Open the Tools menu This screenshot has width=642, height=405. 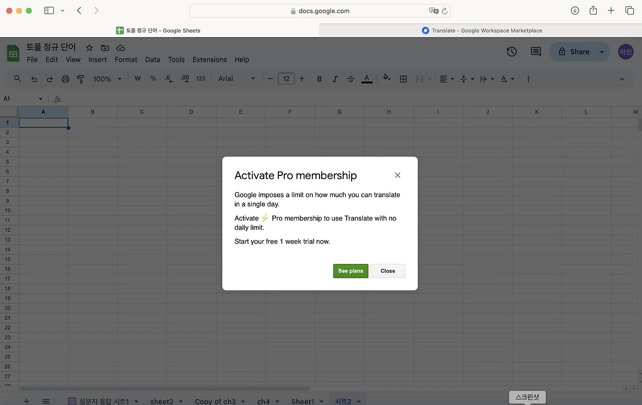click(176, 59)
